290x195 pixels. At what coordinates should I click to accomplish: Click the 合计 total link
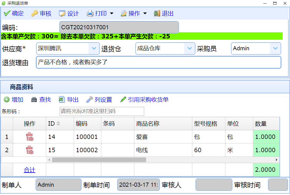click(29, 170)
